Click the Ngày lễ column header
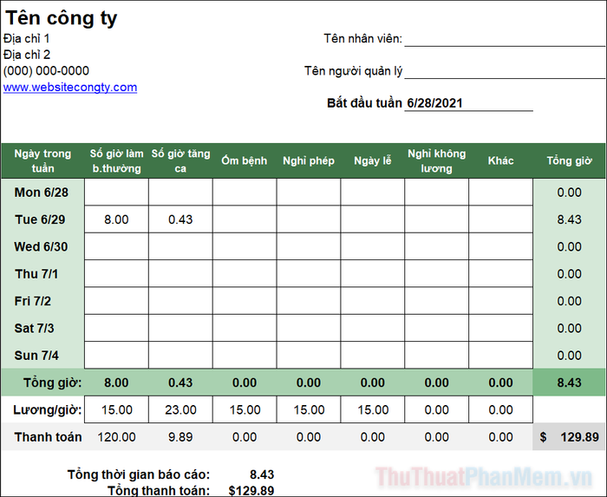The height and width of the screenshot is (497, 607). 372,160
